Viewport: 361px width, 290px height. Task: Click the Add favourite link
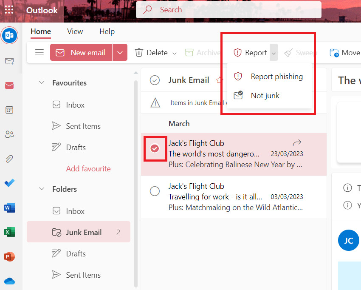pos(88,169)
